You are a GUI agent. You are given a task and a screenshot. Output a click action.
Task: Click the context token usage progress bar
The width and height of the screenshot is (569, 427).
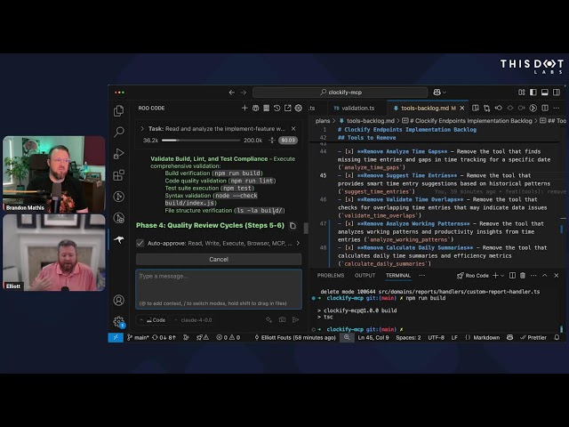[x=201, y=141]
